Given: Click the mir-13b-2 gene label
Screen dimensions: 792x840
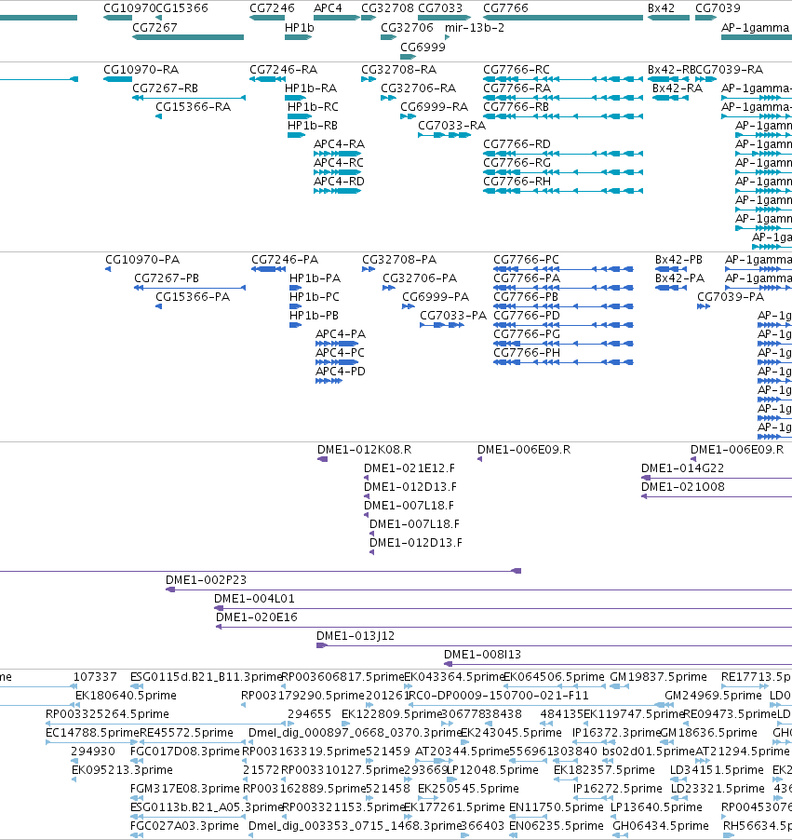Looking at the screenshot, I should click(x=475, y=27).
